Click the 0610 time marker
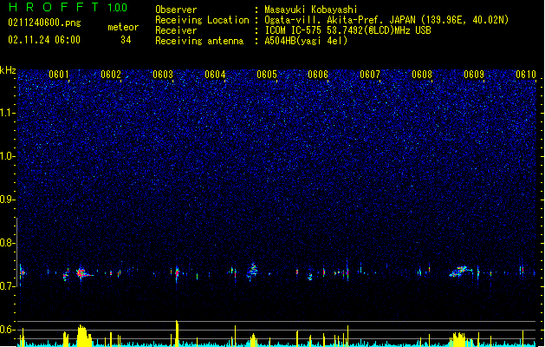 pos(526,75)
